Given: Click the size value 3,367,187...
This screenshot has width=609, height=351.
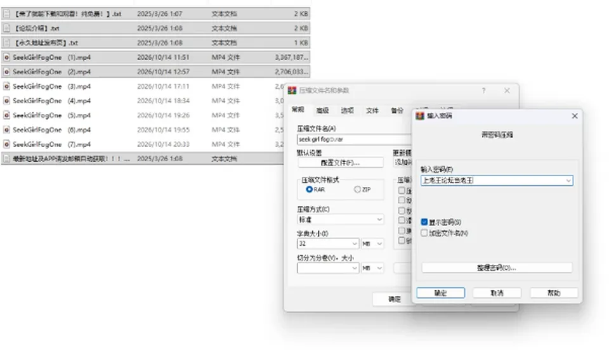Looking at the screenshot, I should 291,58.
